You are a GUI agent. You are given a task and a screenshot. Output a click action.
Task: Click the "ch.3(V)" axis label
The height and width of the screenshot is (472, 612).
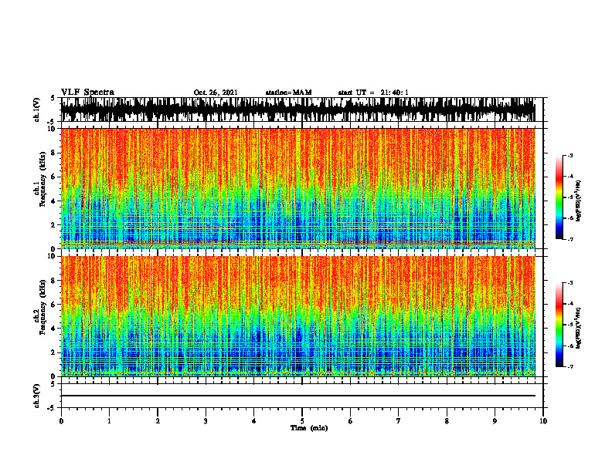[36, 396]
